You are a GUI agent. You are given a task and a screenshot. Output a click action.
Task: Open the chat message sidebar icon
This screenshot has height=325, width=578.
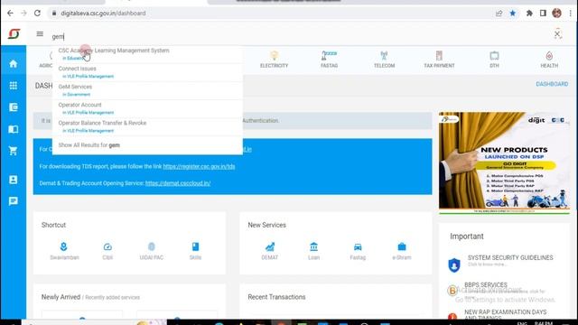(x=14, y=200)
